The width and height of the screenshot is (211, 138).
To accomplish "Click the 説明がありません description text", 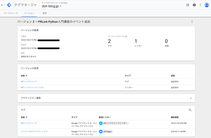I will [28, 56].
